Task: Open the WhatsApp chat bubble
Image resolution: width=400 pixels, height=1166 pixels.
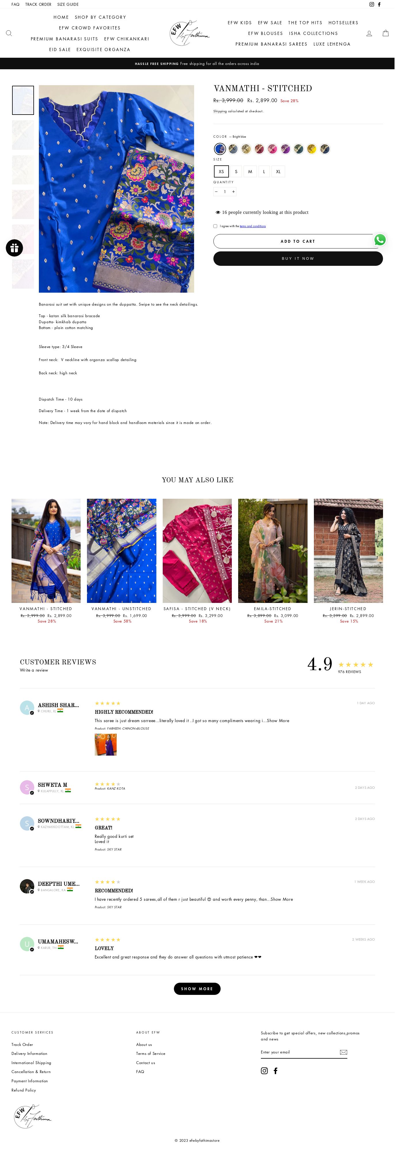Action: coord(385,243)
